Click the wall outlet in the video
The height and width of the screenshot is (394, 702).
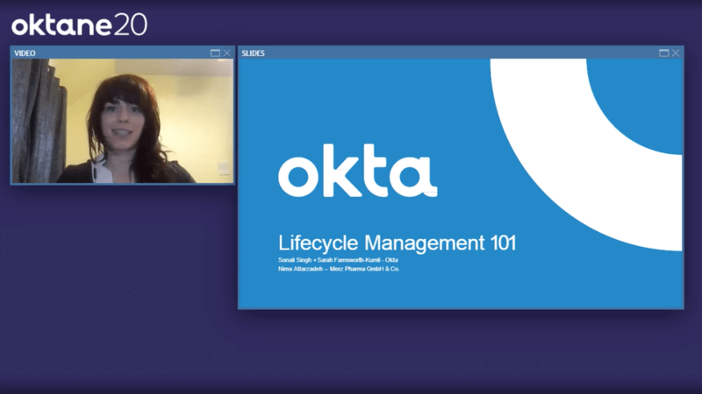coord(223,168)
